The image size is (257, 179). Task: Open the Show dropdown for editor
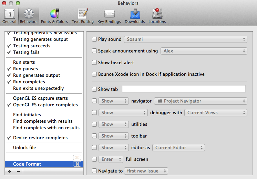(114, 148)
